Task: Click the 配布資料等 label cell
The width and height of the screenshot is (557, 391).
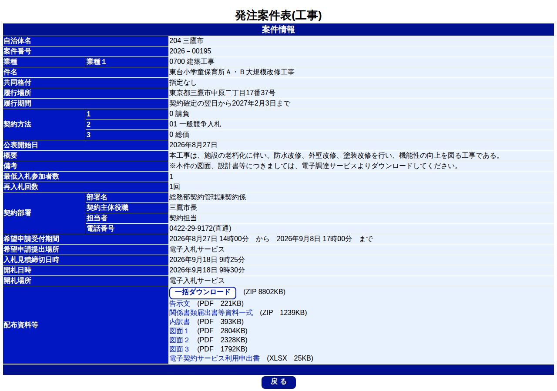Action: pos(86,325)
